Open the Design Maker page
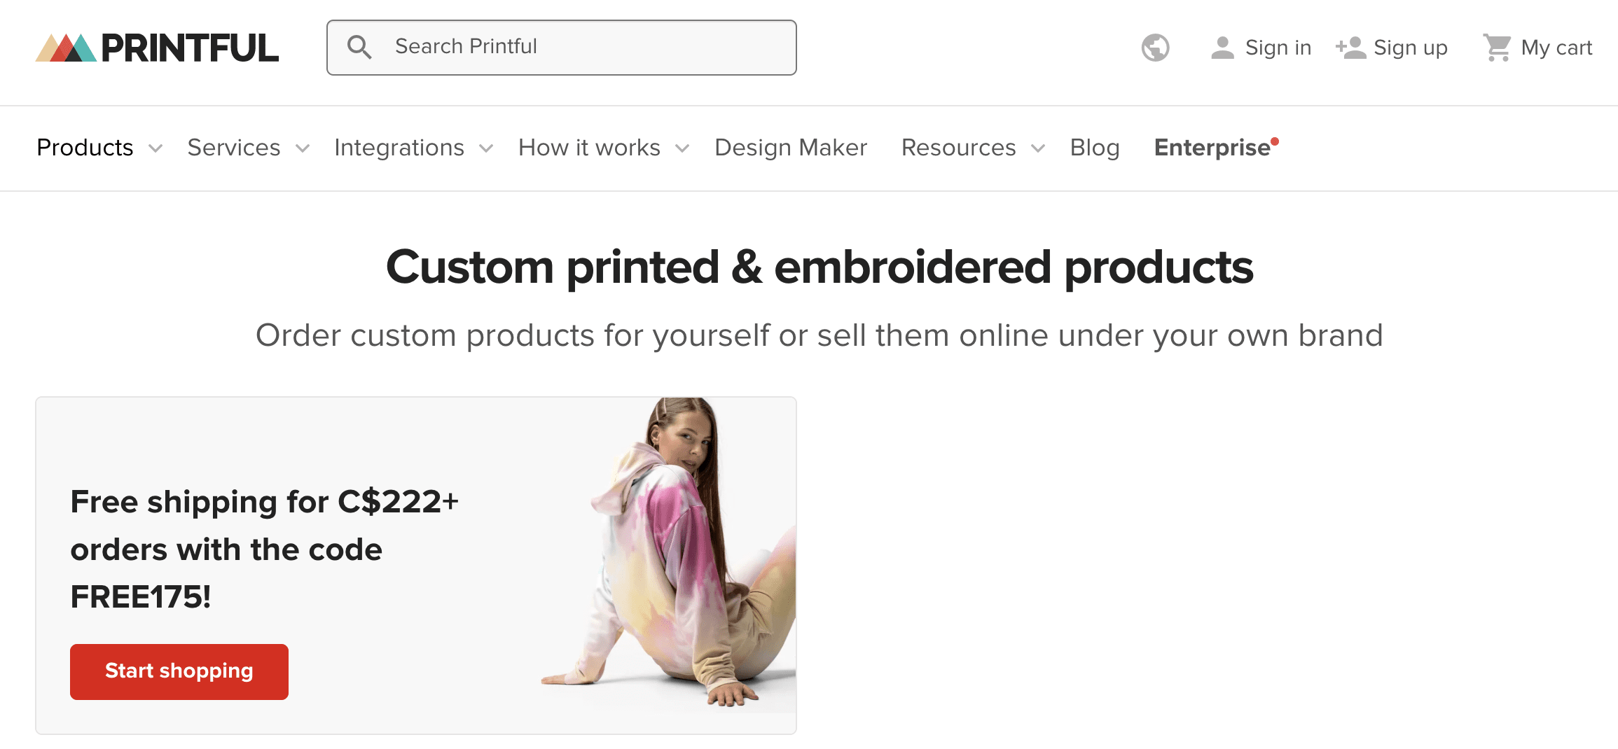Screen dimensions: 1618x749 pyautogui.click(x=791, y=148)
